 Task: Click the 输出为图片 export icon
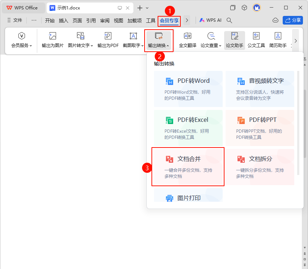point(52,36)
